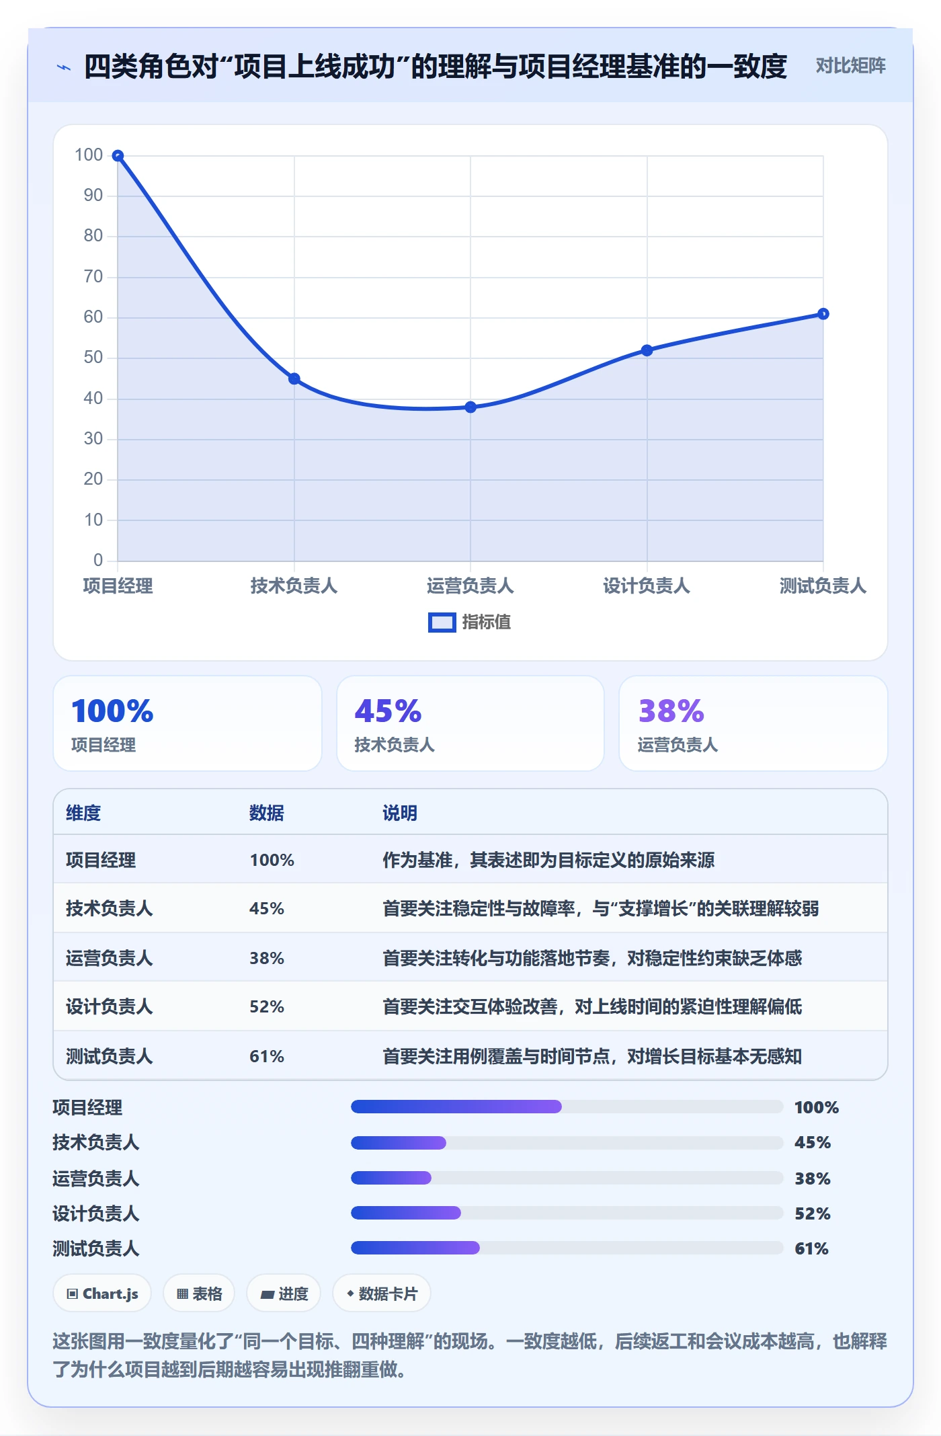941x1436 pixels.
Task: Click the chart title about 一致度
Action: [x=435, y=67]
